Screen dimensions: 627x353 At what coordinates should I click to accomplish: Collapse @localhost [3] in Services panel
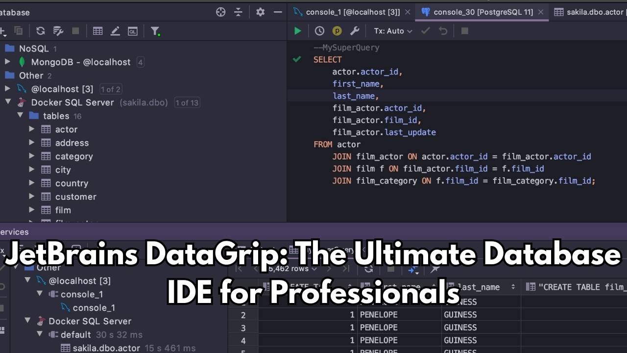coord(28,280)
